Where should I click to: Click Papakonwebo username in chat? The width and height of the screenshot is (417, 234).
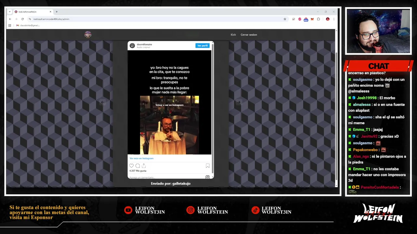tap(365, 150)
